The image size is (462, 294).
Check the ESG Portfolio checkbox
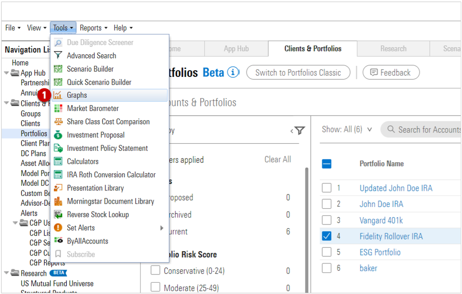[326, 252]
